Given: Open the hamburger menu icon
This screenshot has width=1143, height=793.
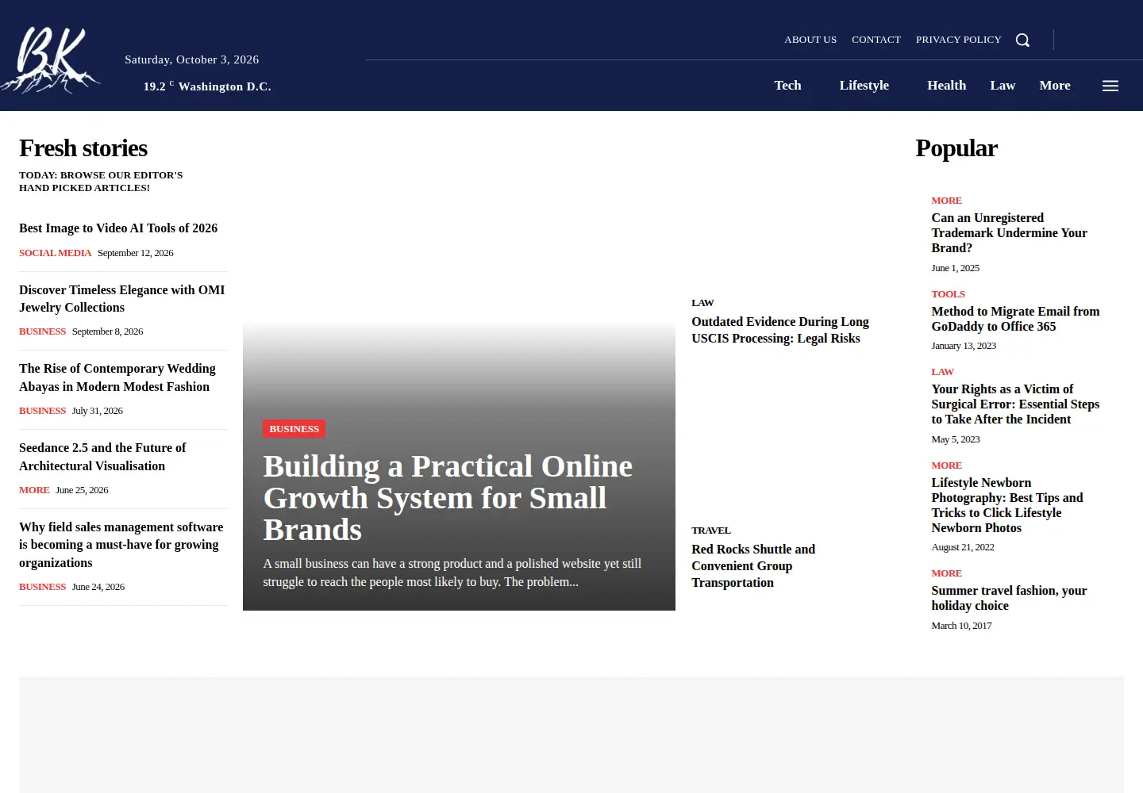Looking at the screenshot, I should click(x=1110, y=86).
